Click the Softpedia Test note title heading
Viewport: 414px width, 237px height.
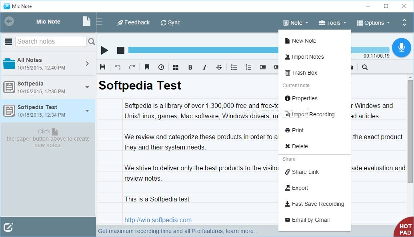(140, 86)
